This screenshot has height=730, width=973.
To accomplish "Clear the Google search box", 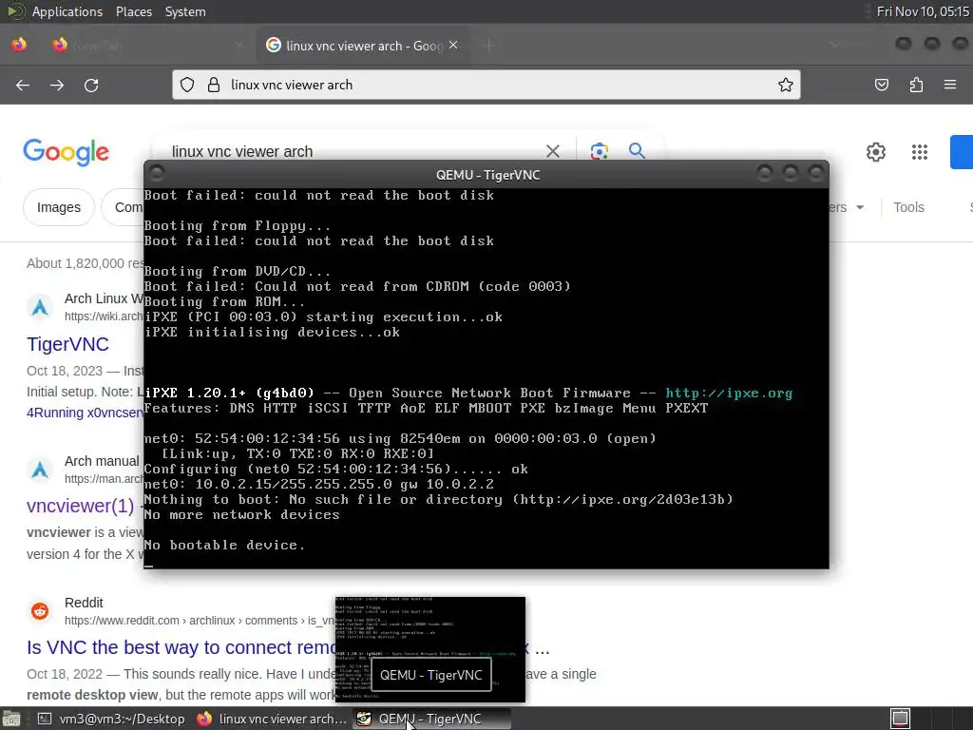I will [553, 151].
